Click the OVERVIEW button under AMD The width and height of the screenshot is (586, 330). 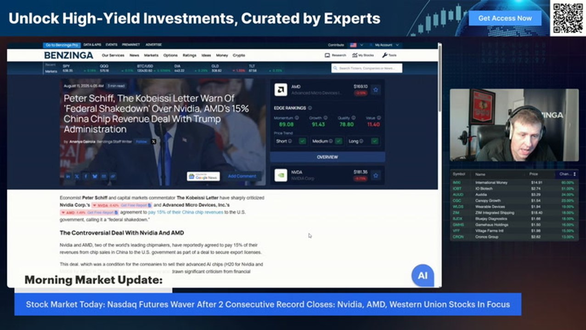[327, 157]
